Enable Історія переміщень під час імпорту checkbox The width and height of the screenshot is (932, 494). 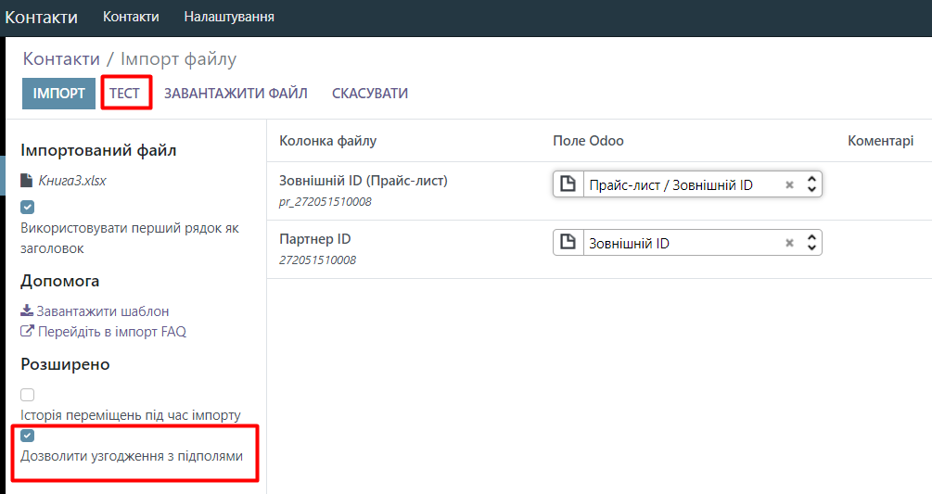click(x=28, y=395)
